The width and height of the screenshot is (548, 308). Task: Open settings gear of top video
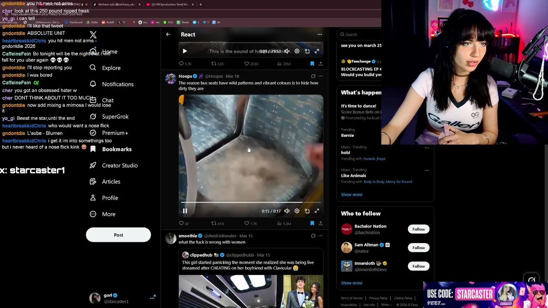click(x=297, y=51)
